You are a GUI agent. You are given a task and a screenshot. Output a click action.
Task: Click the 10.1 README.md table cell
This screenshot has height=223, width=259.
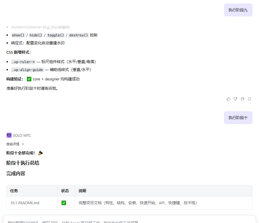coord(25,203)
